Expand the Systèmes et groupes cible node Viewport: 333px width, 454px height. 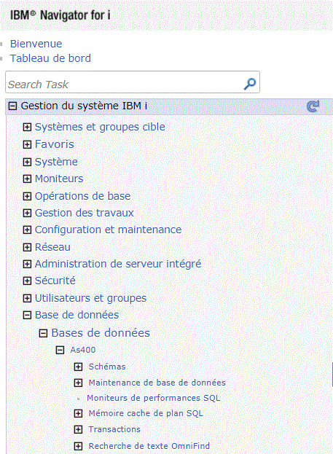click(27, 127)
